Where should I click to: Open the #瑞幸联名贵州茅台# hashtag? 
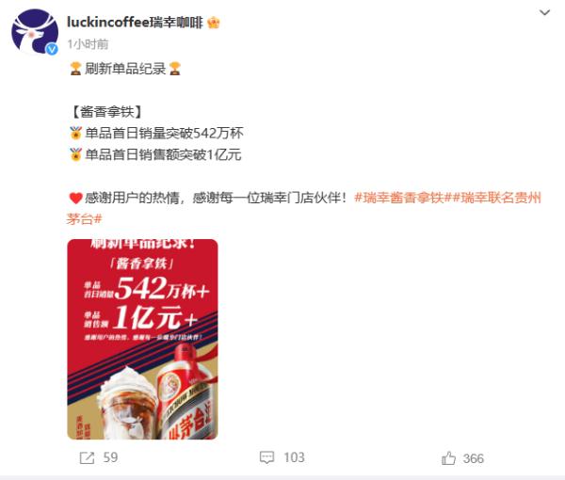[304, 208]
